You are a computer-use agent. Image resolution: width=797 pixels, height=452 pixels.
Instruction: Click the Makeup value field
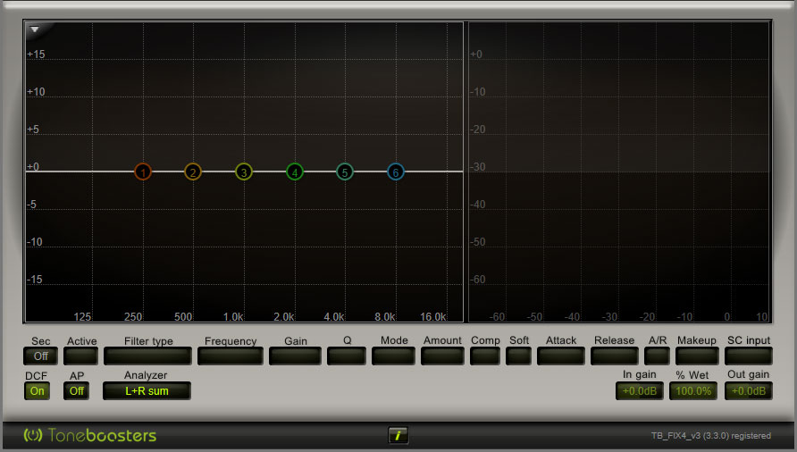pyautogui.click(x=697, y=356)
